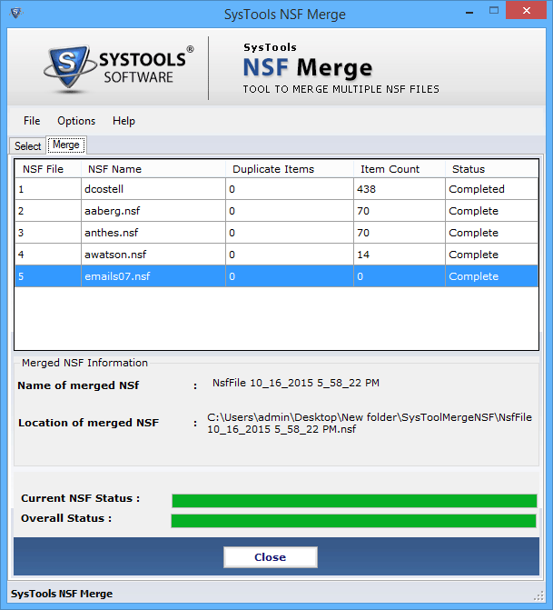This screenshot has width=553, height=610.
Task: Switch to the Select tab
Action: click(27, 146)
